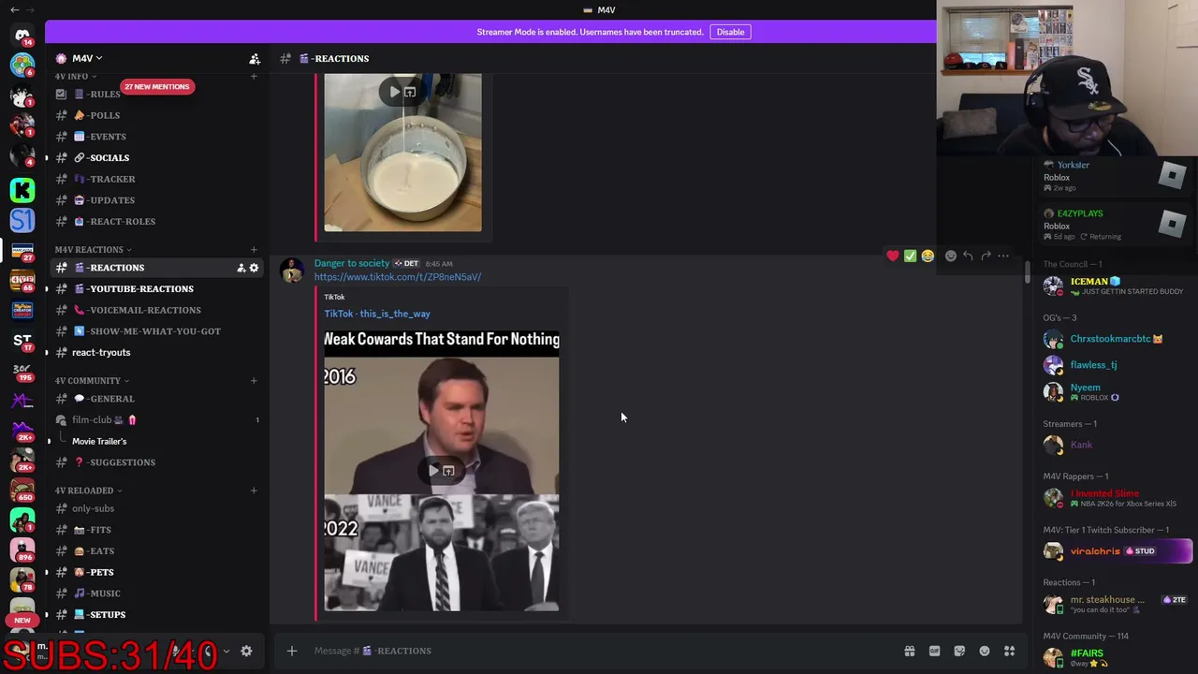
Task: Open -REACTIONS channel settings gear
Action: 254,268
